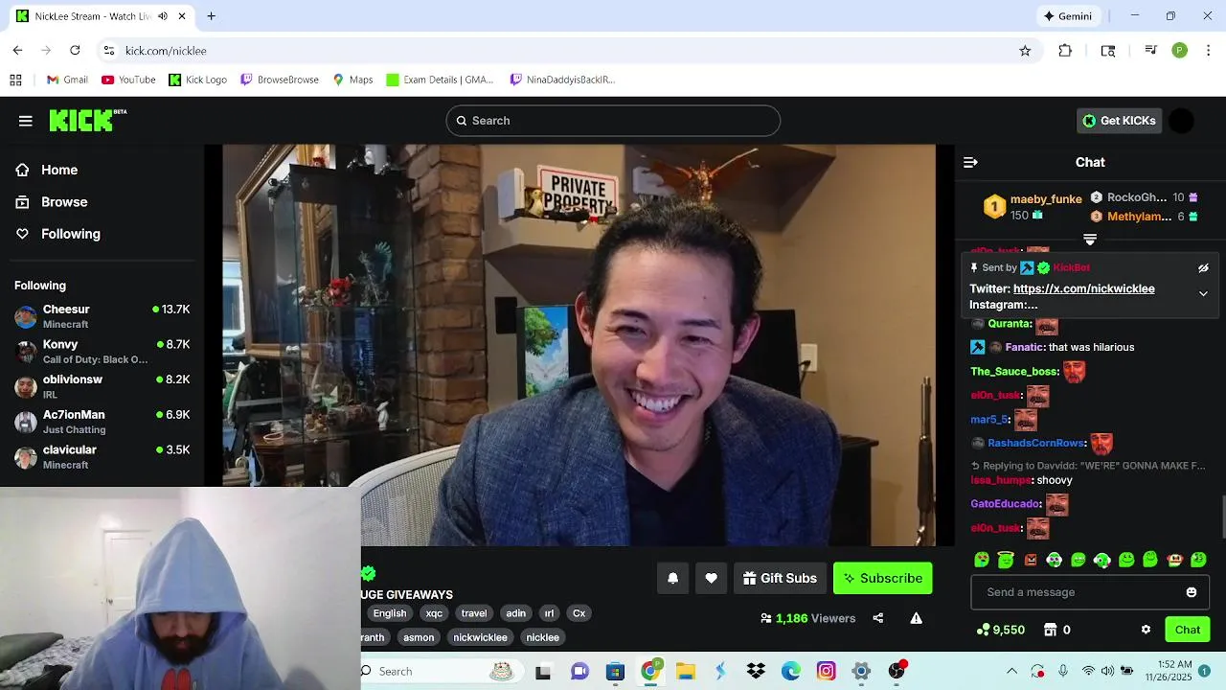Mute the NickLee Stream tab audio
The height and width of the screenshot is (690, 1226).
tap(163, 16)
